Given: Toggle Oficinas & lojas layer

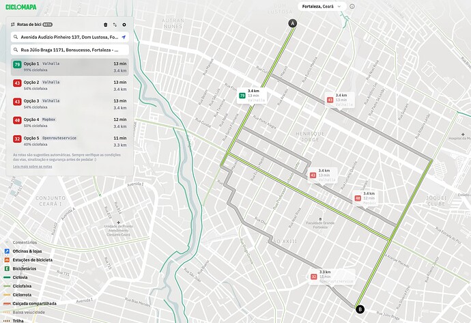Looking at the screenshot, I should (x=23, y=251).
